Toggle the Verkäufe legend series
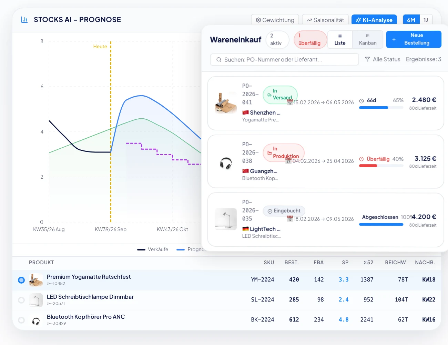This screenshot has height=345, width=448. point(153,249)
